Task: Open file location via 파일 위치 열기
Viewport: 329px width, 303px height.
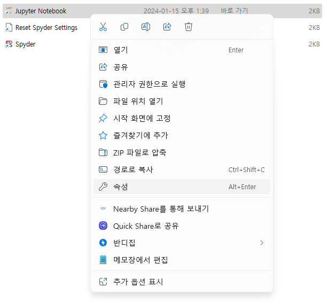Action: tap(182, 101)
